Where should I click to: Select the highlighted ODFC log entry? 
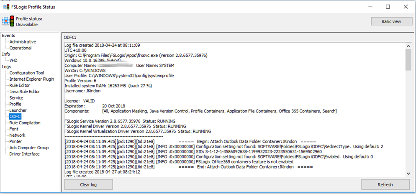click(x=15, y=116)
